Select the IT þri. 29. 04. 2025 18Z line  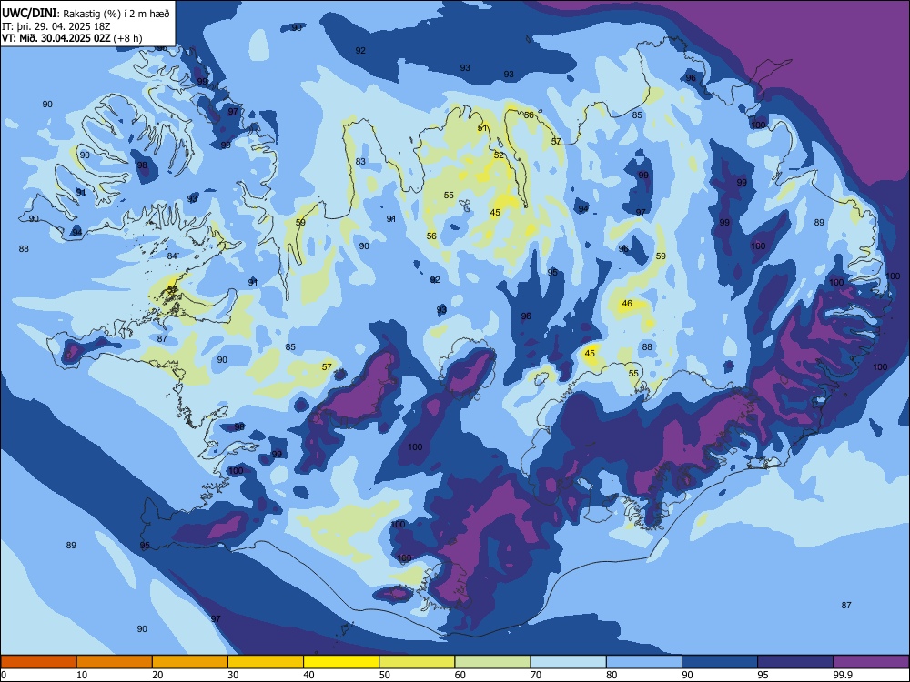(x=56, y=26)
